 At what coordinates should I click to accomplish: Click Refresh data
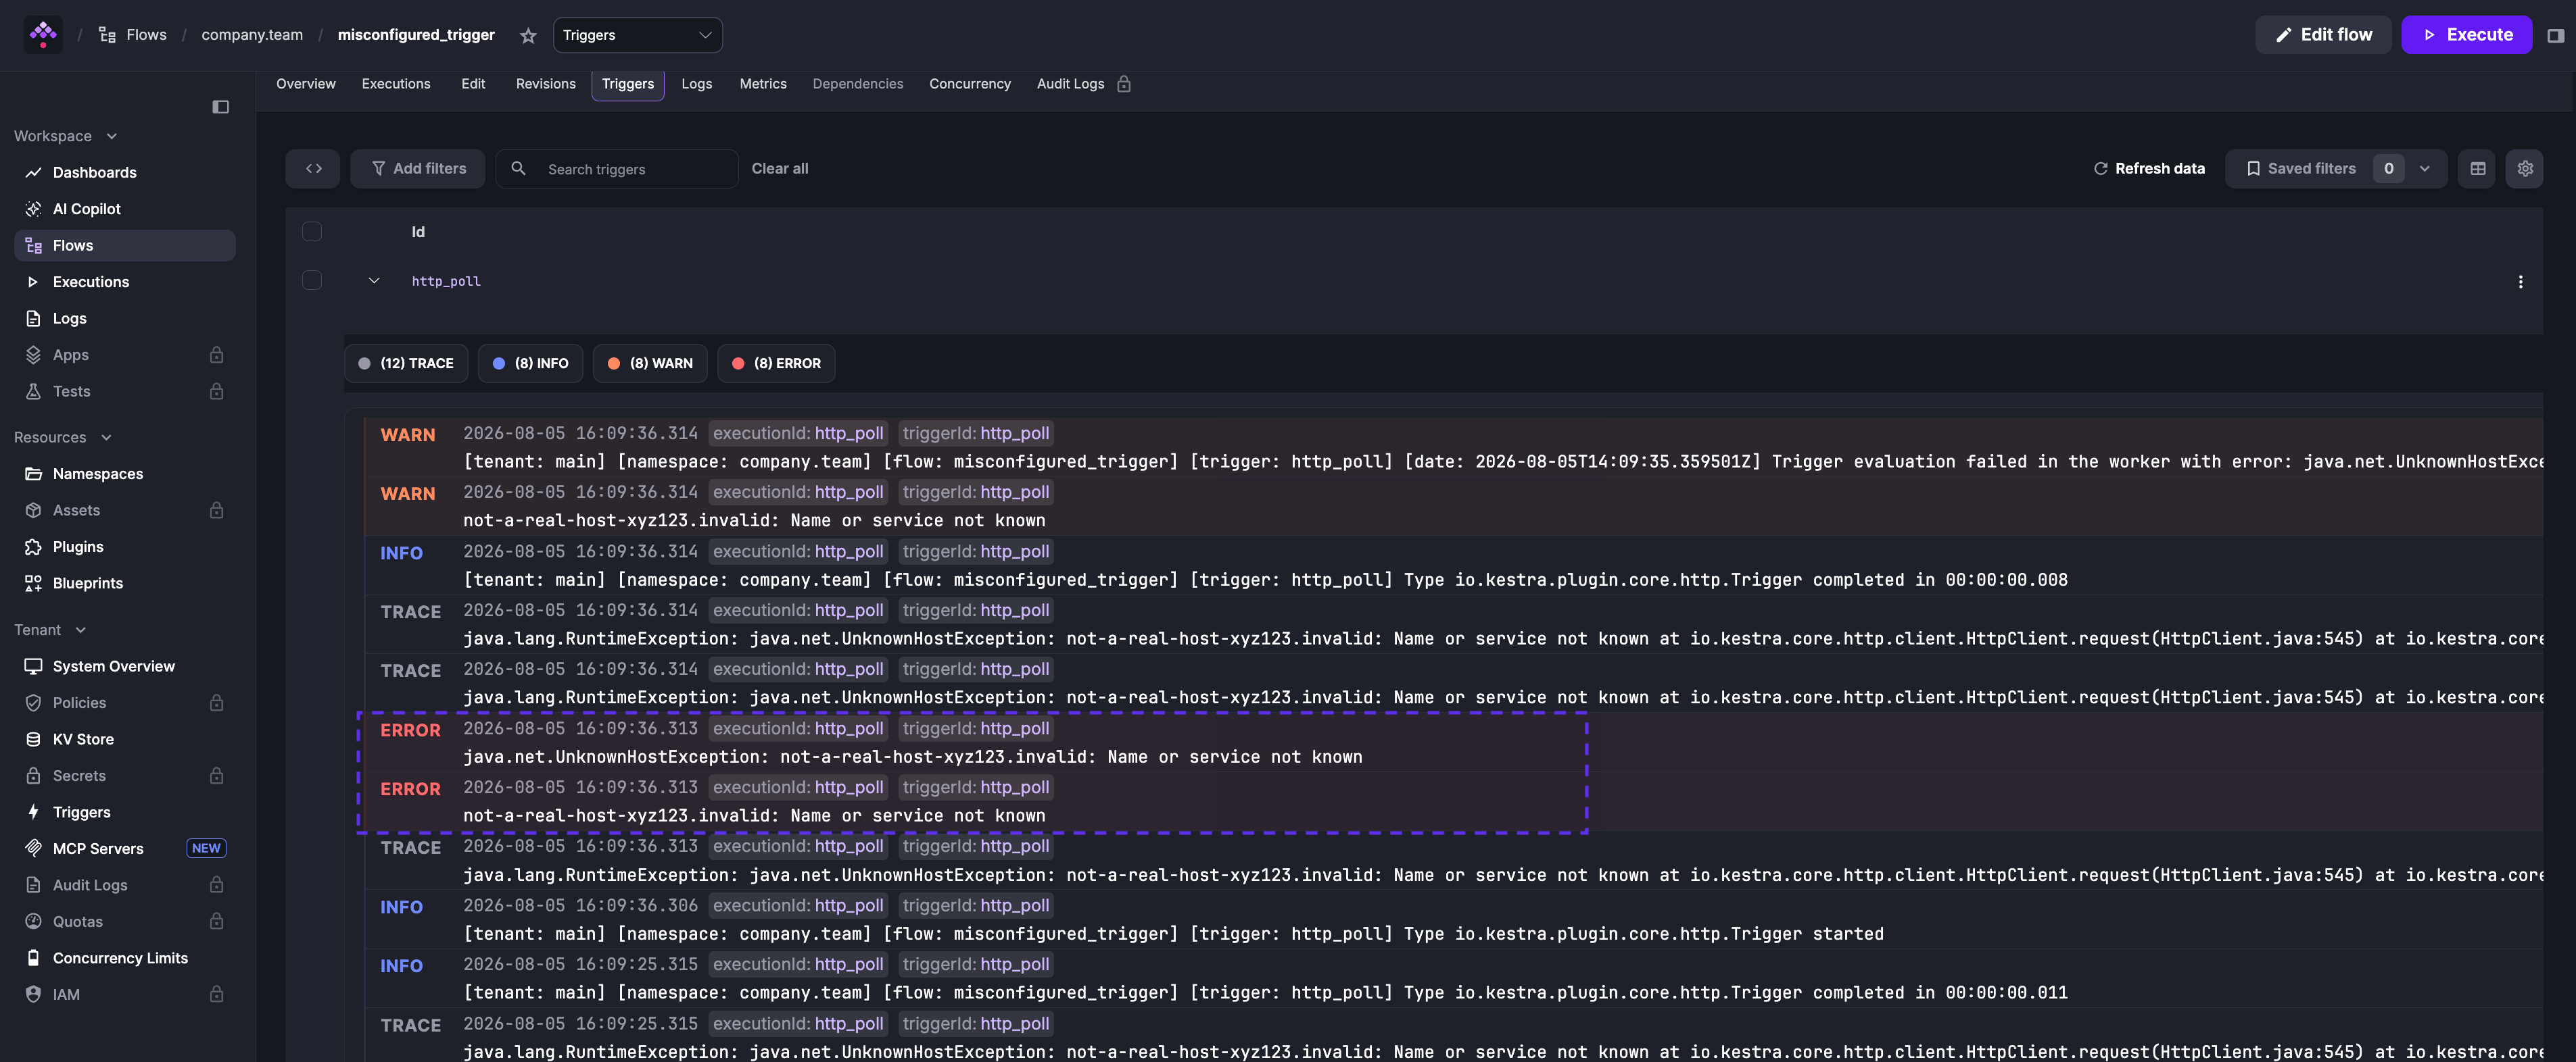click(x=2149, y=169)
